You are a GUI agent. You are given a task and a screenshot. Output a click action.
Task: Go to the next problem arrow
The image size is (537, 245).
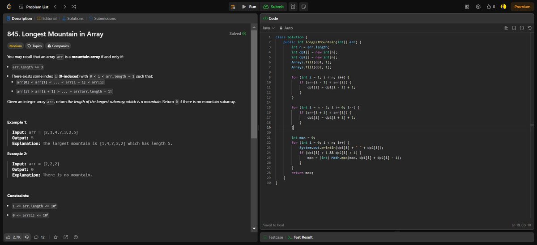64,7
